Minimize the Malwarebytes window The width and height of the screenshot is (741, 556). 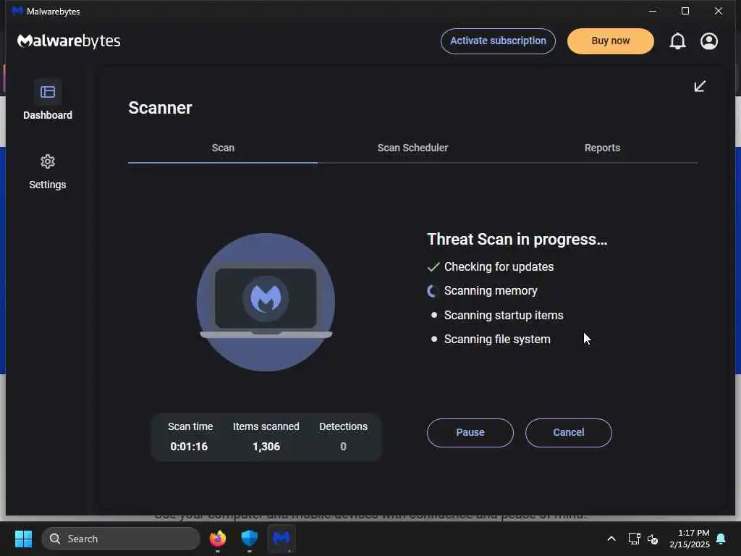653,11
